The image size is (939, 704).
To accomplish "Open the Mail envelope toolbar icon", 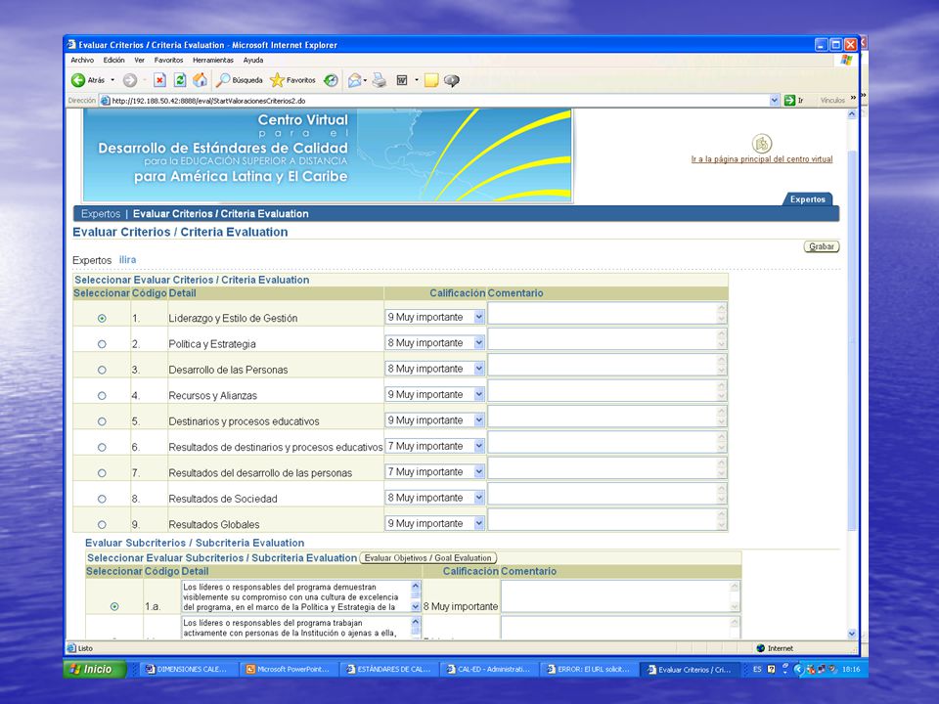I will (x=355, y=80).
